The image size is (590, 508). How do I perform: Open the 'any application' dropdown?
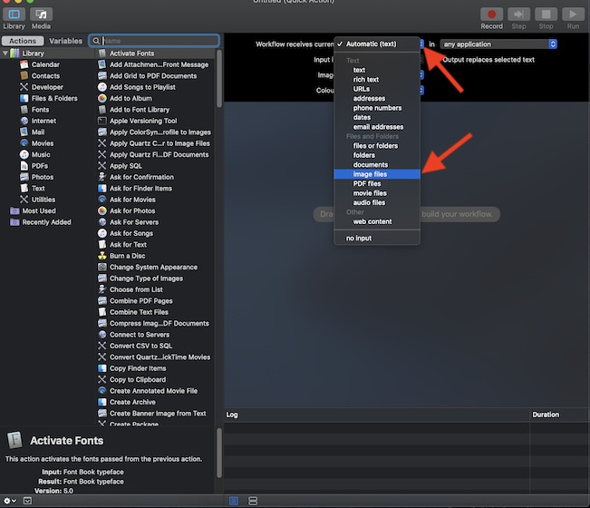[498, 44]
